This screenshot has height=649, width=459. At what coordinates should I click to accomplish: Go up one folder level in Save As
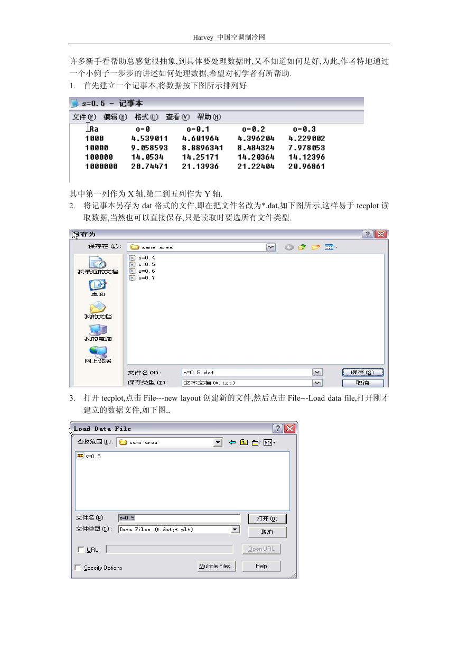pos(303,247)
